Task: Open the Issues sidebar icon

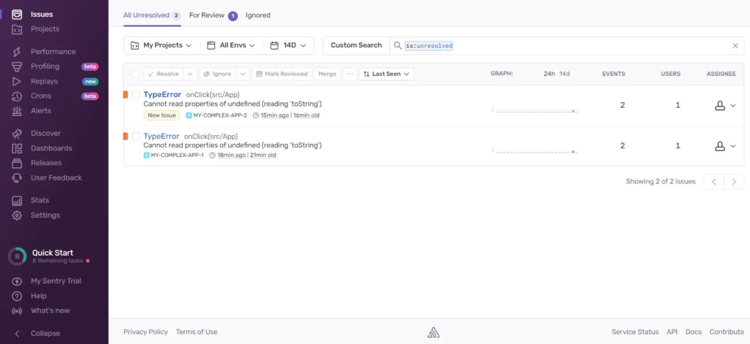Action: 17,15
